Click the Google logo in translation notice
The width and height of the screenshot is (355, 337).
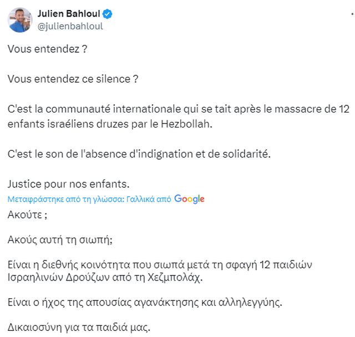pos(189,199)
